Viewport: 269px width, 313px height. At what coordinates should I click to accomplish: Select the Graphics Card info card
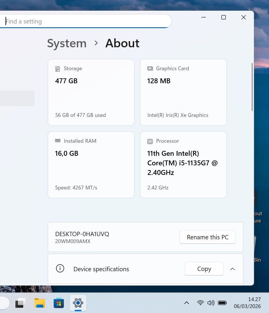tap(183, 92)
